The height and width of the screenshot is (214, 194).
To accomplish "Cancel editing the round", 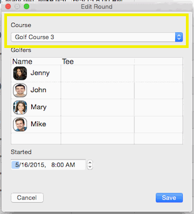I will tap(27, 198).
